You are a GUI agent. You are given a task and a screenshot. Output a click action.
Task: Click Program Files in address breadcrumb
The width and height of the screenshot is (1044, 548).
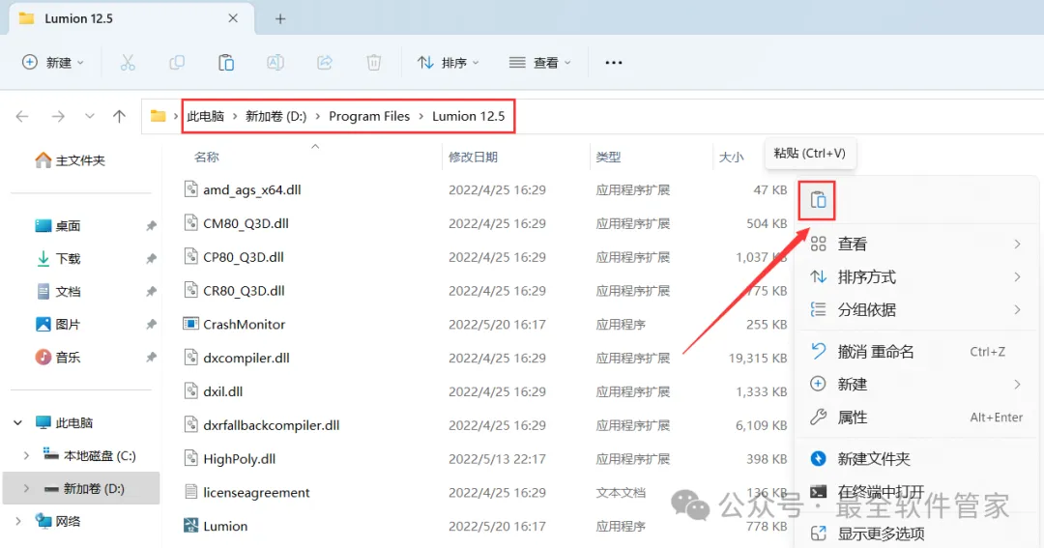pos(369,117)
